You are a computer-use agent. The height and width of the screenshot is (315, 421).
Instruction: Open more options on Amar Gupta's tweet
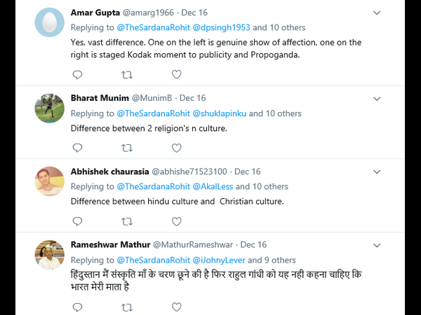point(377,13)
